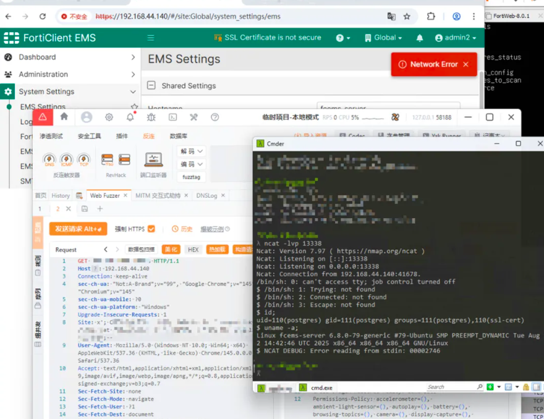Viewport: 544px width, 419px height.
Task: Open the second RevHack server icon
Action: tap(124, 159)
